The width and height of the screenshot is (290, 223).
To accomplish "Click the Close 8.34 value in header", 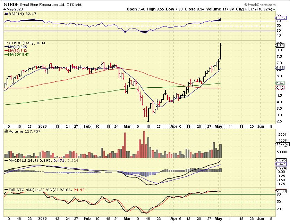I will coord(195,9).
